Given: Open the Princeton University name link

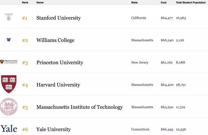Looking at the screenshot, I should coord(60,63).
